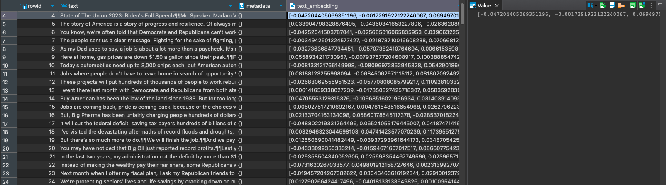The image size is (666, 185).
Task: Expand the small arrow beside content viewer icon
Action: coord(596,5)
